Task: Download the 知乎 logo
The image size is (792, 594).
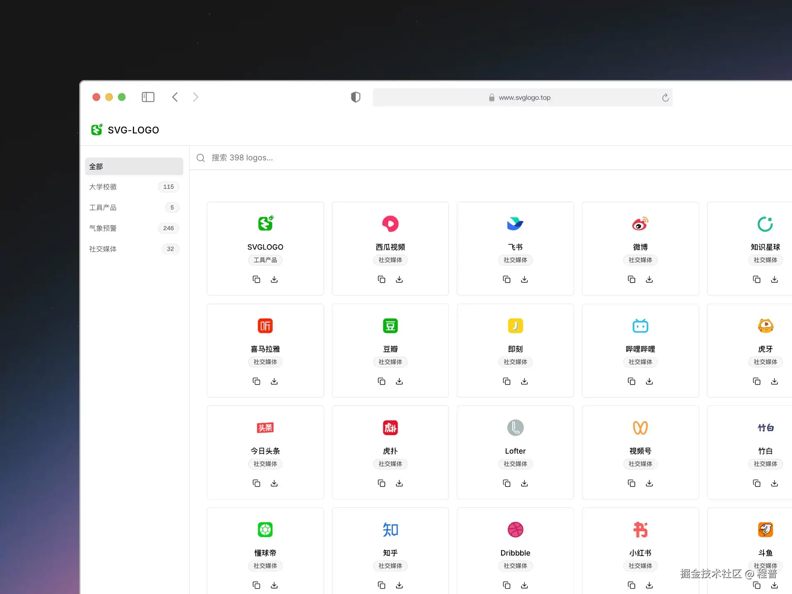Action: tap(399, 585)
